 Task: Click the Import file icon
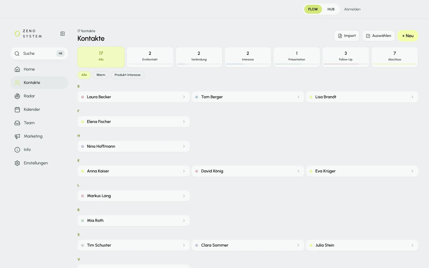coord(340,36)
